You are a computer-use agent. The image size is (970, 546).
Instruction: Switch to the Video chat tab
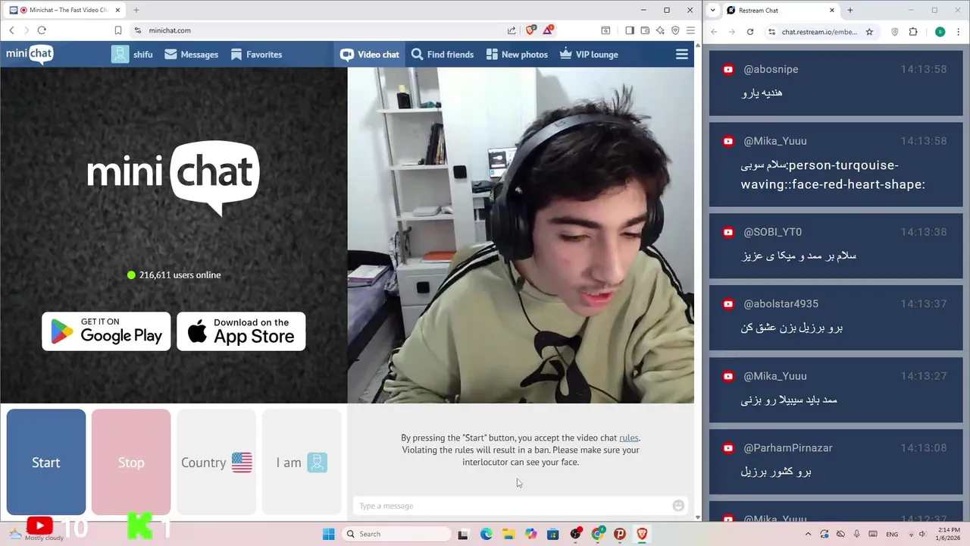(370, 55)
